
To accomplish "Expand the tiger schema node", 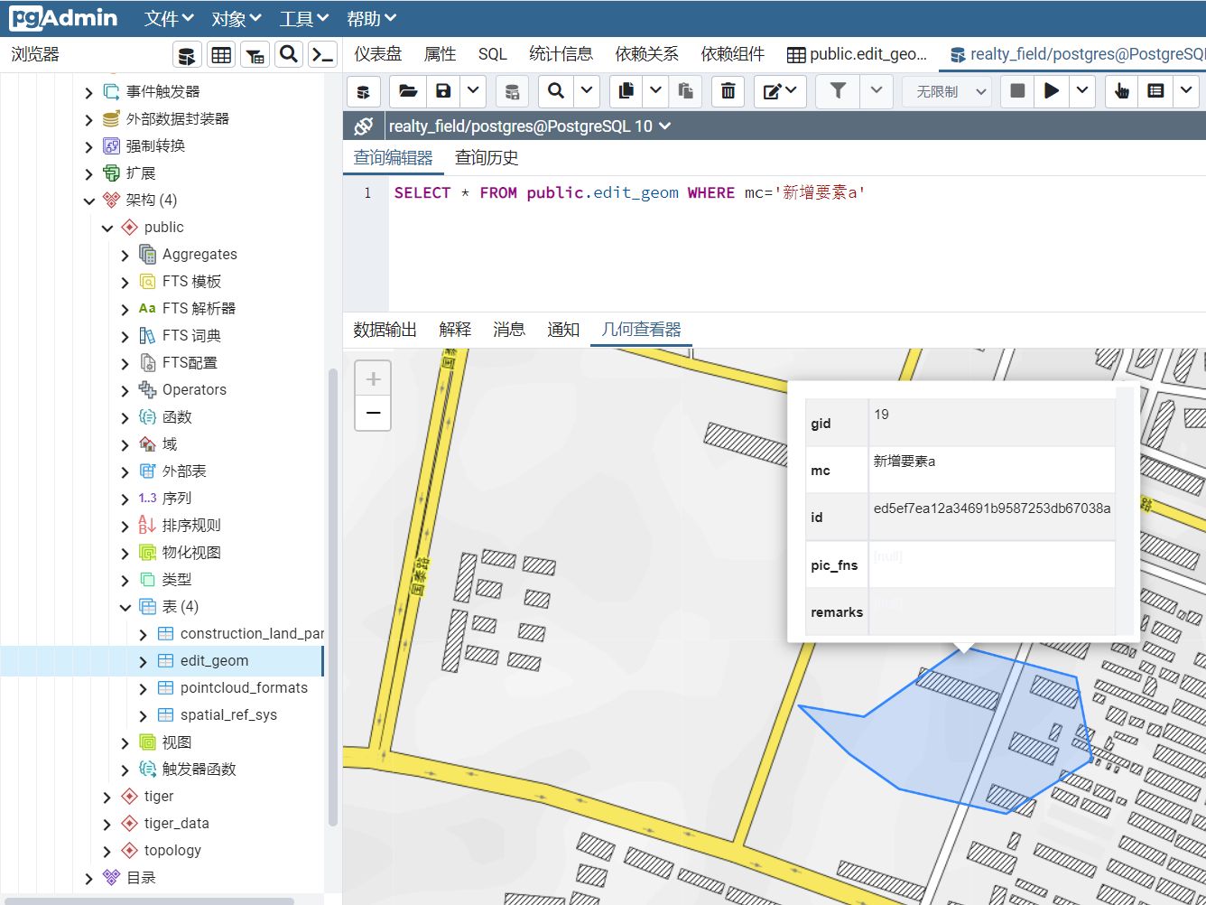I will click(x=107, y=797).
